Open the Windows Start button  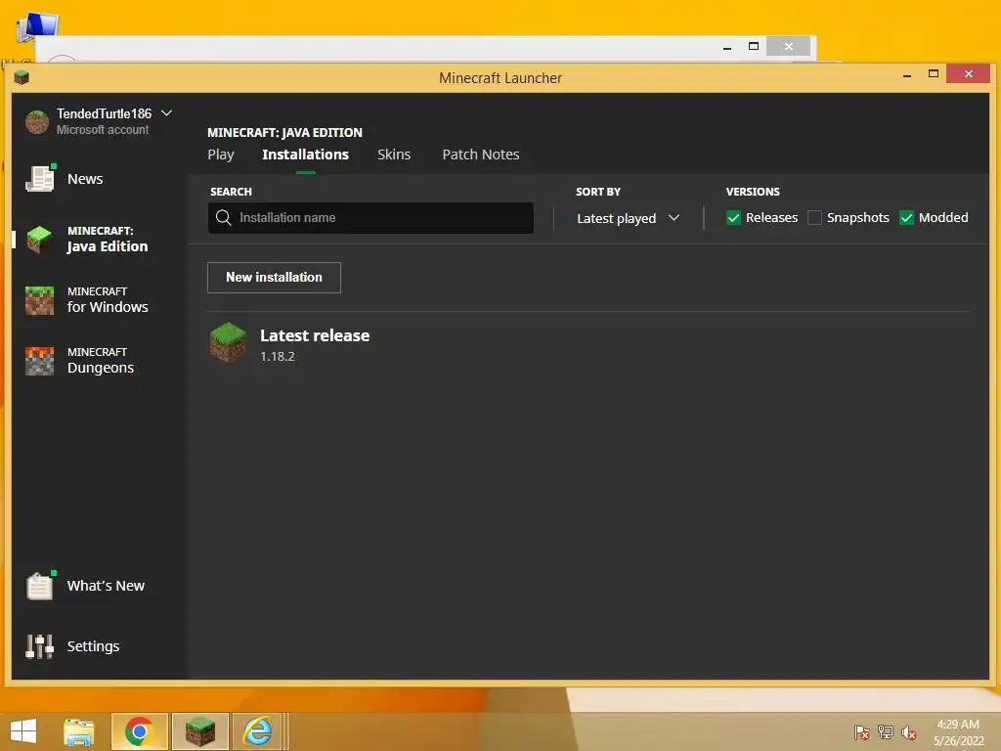[23, 731]
